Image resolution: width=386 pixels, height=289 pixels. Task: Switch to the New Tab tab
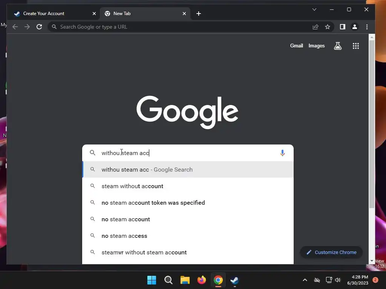tap(145, 14)
